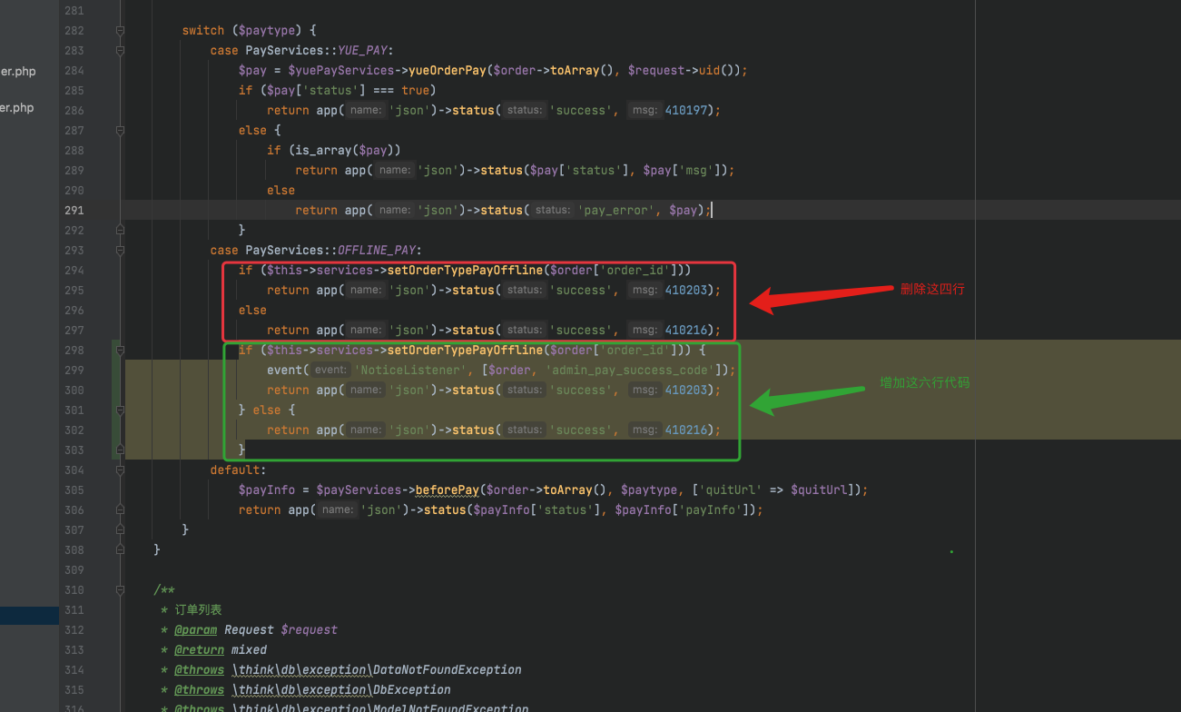Click the fold end marker at line 307

(x=120, y=530)
